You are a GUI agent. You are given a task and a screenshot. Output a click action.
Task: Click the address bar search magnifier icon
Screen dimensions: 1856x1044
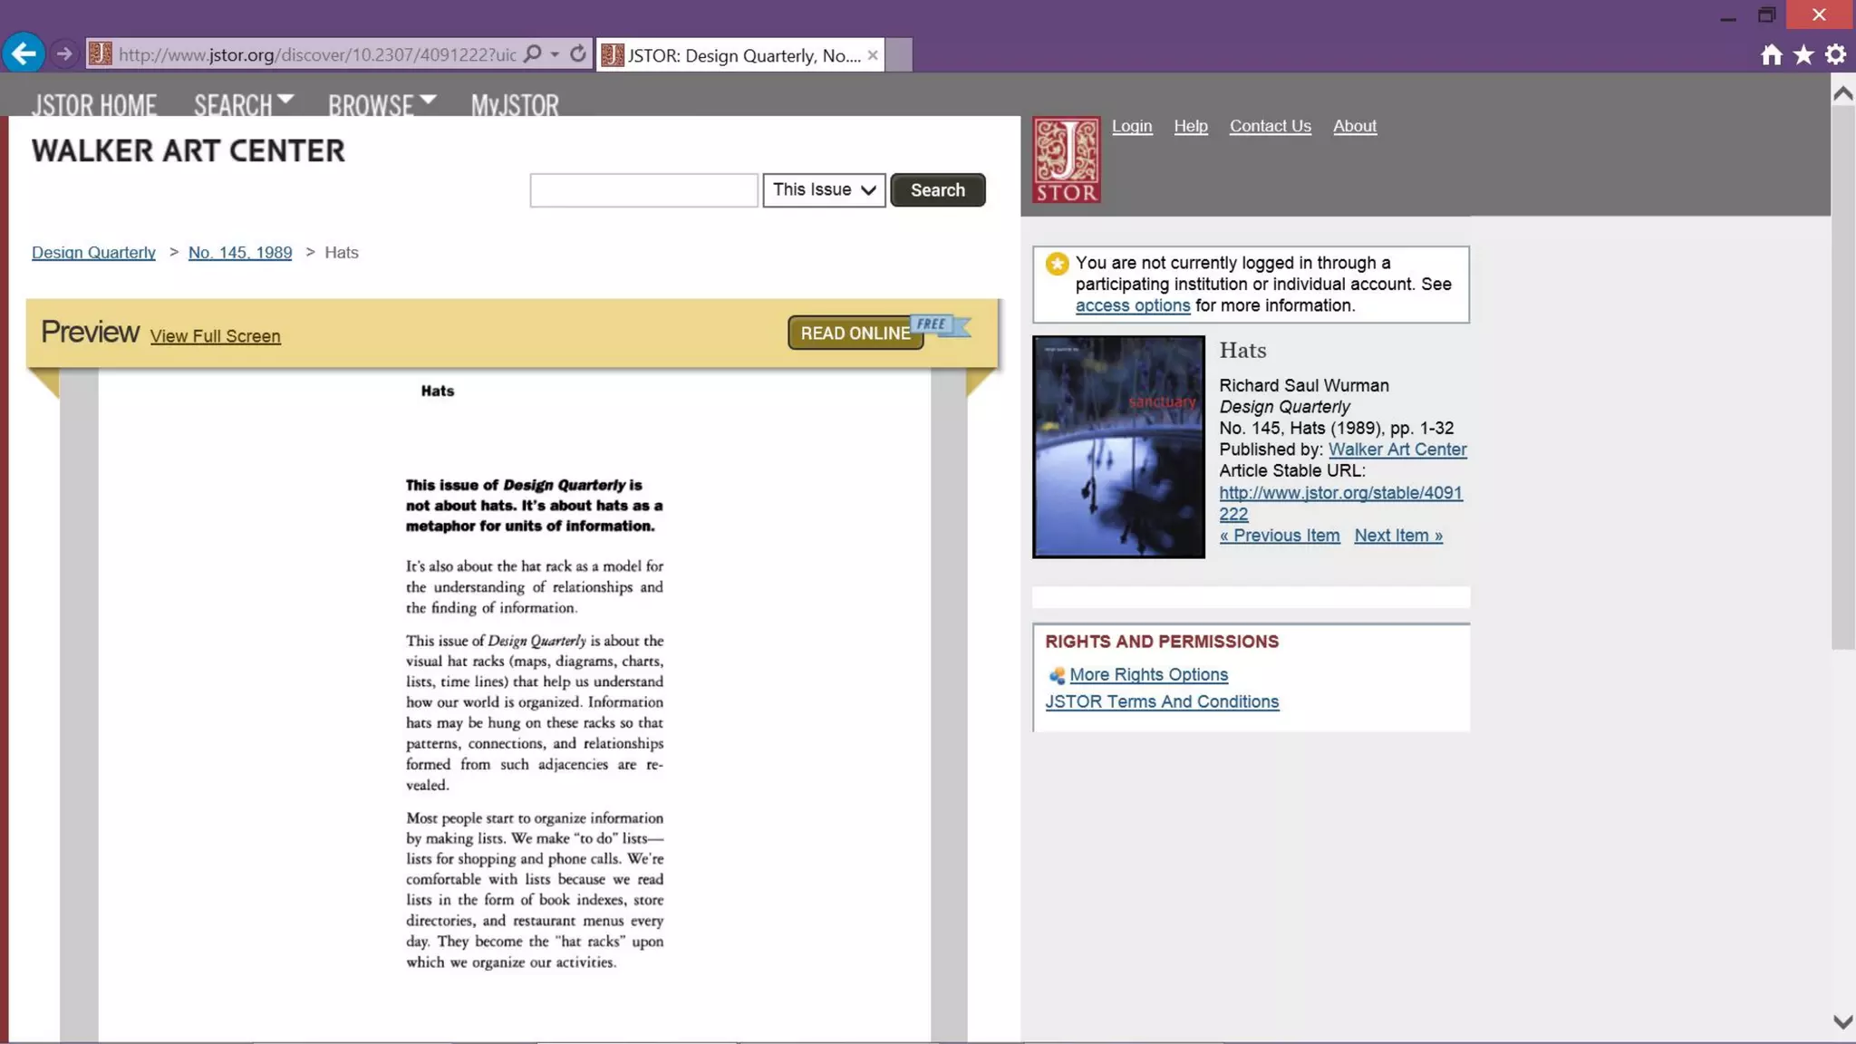[533, 54]
